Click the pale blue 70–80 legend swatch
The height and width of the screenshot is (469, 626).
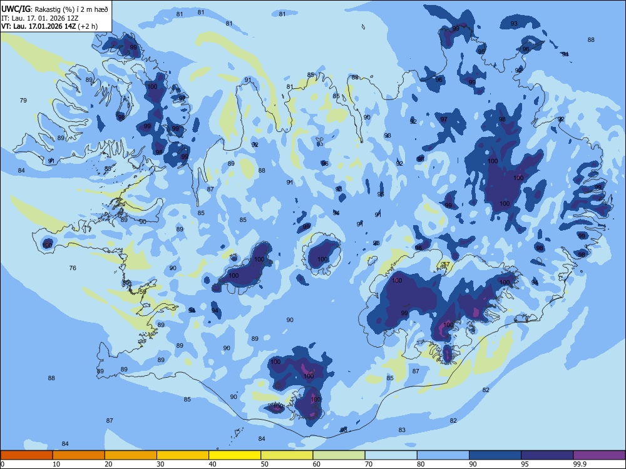click(x=391, y=455)
